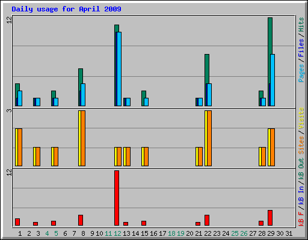Click the day 29 axis label

click(271, 233)
